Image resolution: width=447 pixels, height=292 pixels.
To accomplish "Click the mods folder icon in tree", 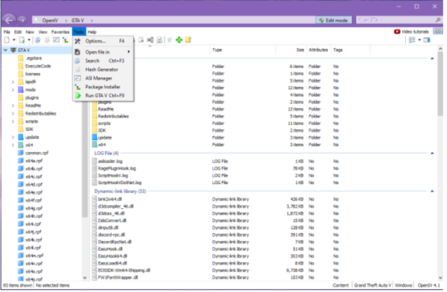I will 21,90.
